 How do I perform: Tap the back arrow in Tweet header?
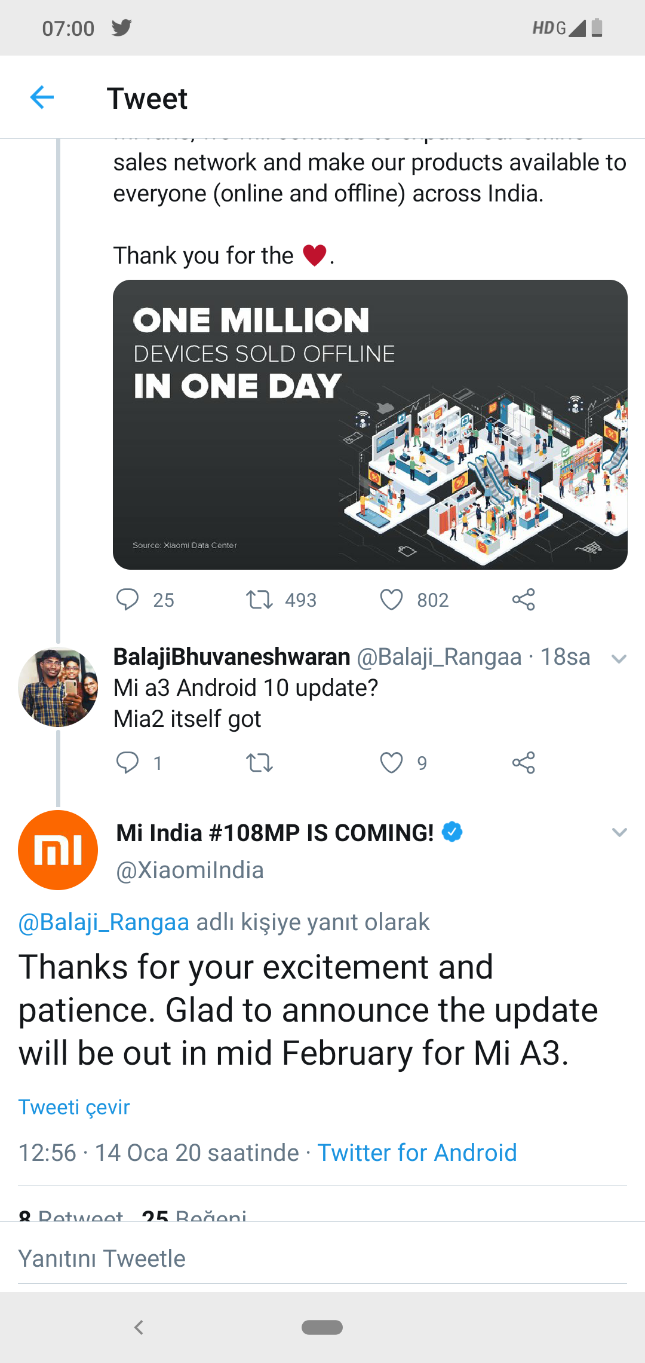[42, 97]
